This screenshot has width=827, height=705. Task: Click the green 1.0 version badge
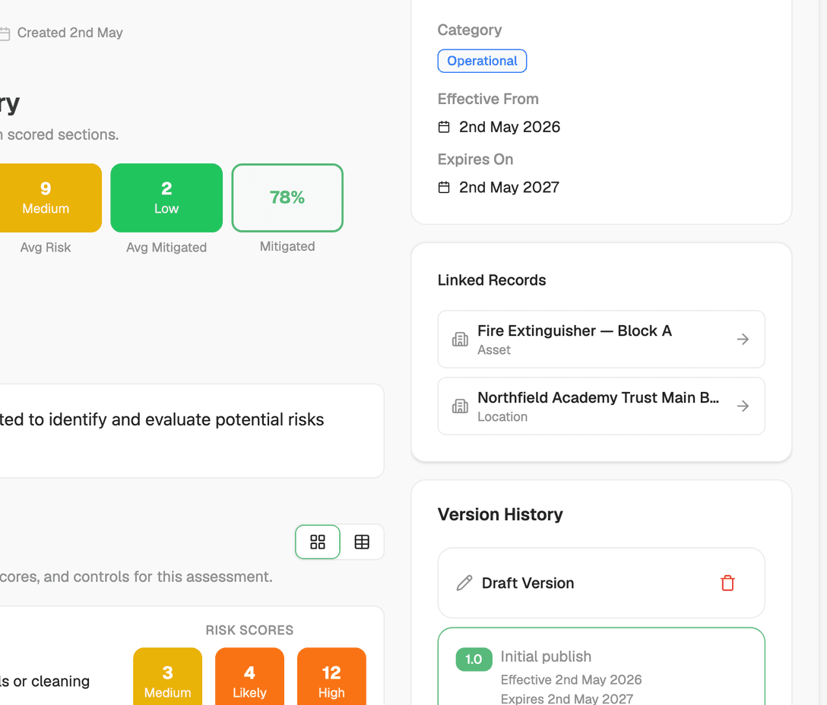[x=474, y=659]
